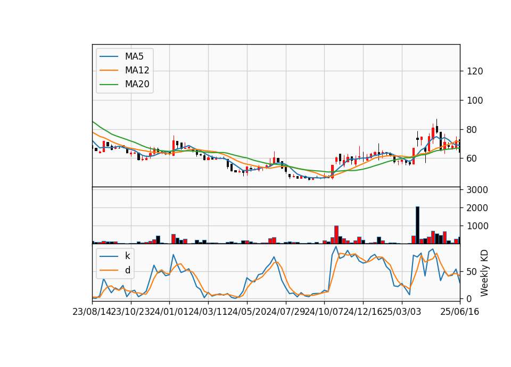The image size is (511, 367).
Task: Click the 120 price axis tick label
Action: pyautogui.click(x=475, y=71)
